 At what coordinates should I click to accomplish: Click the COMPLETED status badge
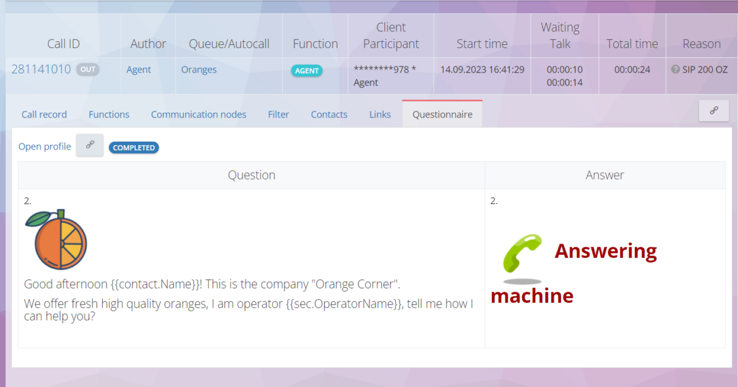pyautogui.click(x=134, y=148)
